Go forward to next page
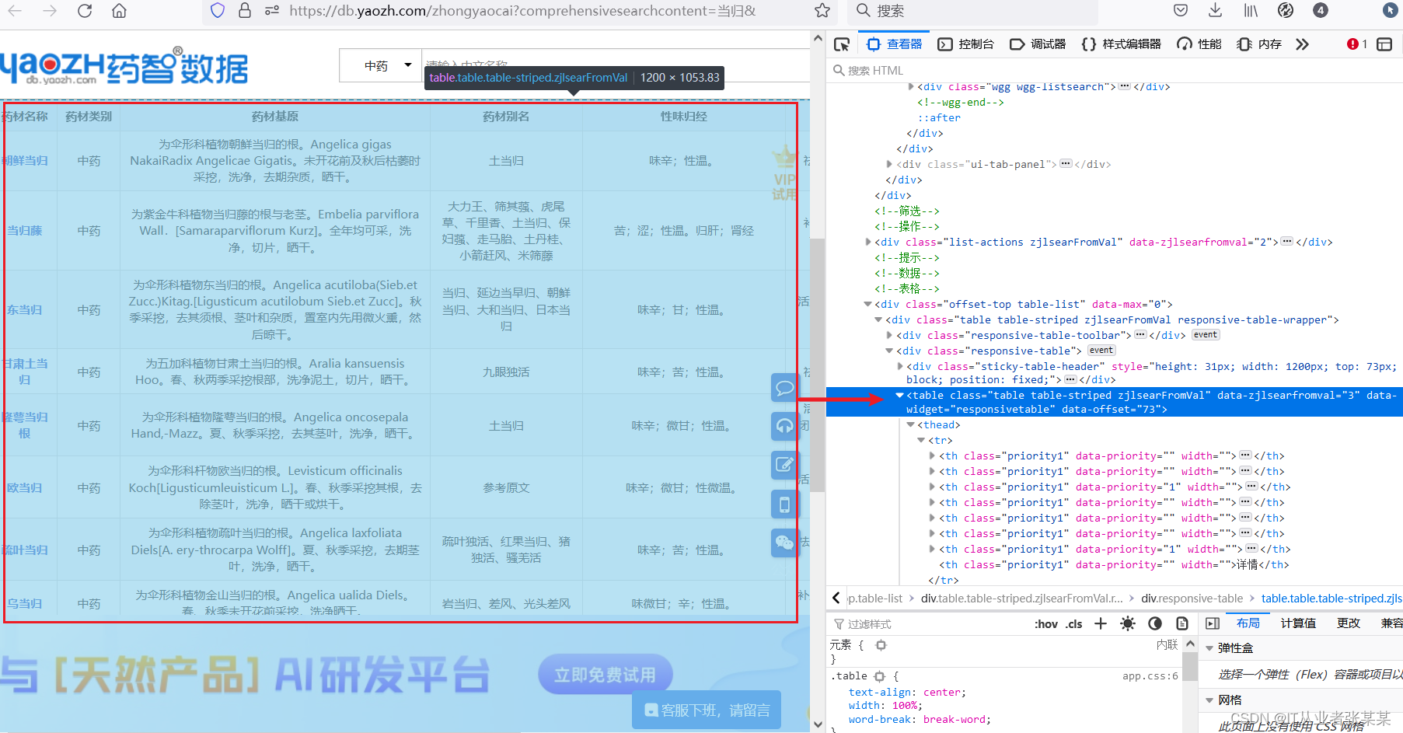This screenshot has height=733, width=1403. pyautogui.click(x=50, y=11)
